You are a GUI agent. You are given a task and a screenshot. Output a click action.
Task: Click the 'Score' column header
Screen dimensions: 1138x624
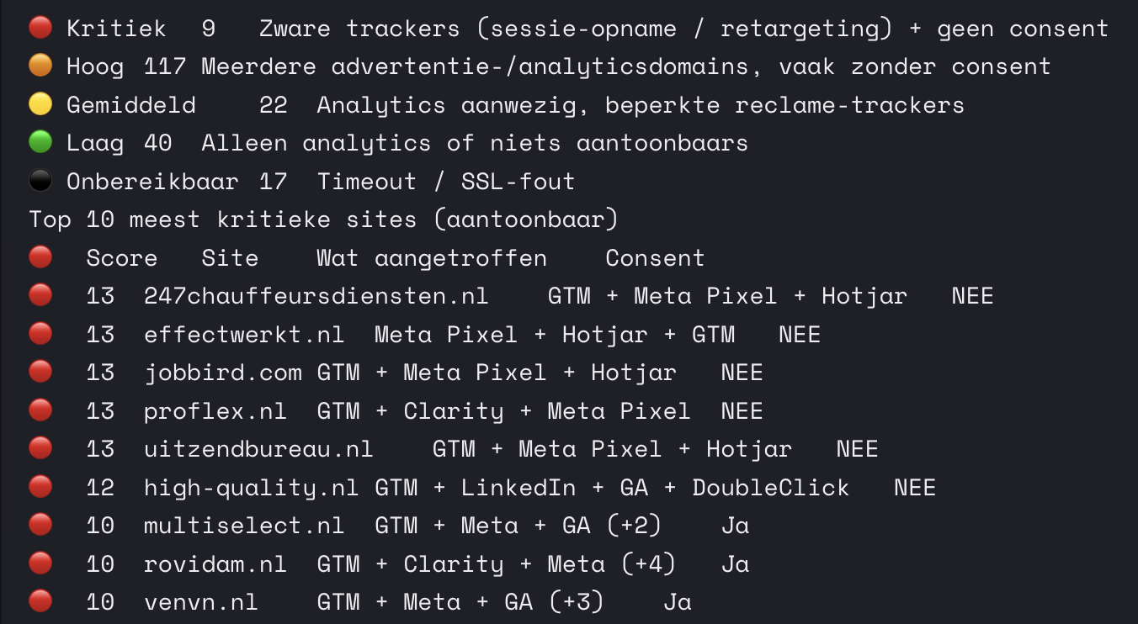pos(121,258)
